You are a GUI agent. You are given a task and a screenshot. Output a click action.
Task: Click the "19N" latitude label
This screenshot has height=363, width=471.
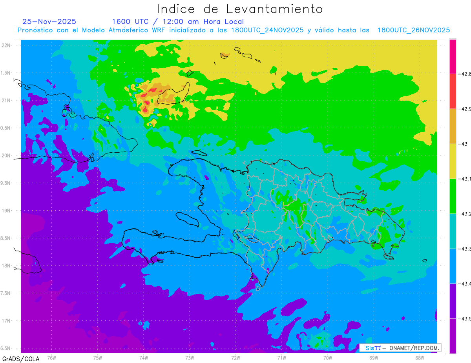tap(6, 210)
